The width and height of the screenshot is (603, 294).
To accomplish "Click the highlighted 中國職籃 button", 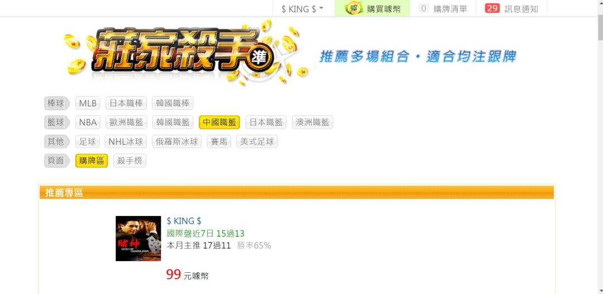I will [x=219, y=122].
